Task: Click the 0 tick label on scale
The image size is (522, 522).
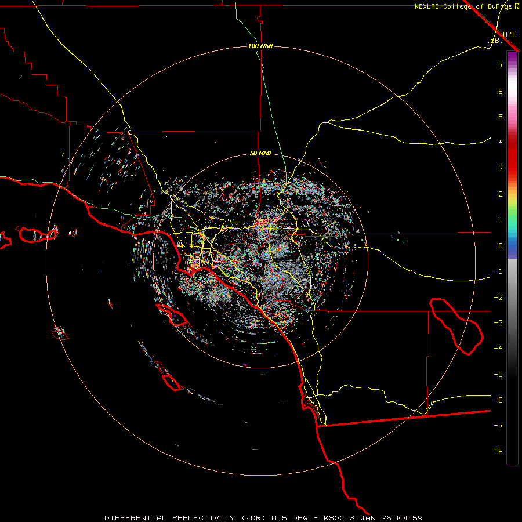Action: [x=501, y=246]
